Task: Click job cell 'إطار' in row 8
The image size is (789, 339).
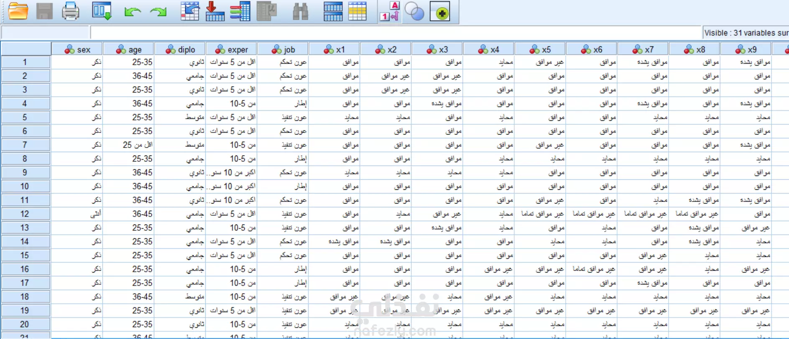Action: coord(283,158)
